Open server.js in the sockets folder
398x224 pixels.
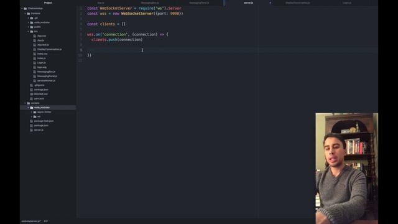click(x=39, y=130)
